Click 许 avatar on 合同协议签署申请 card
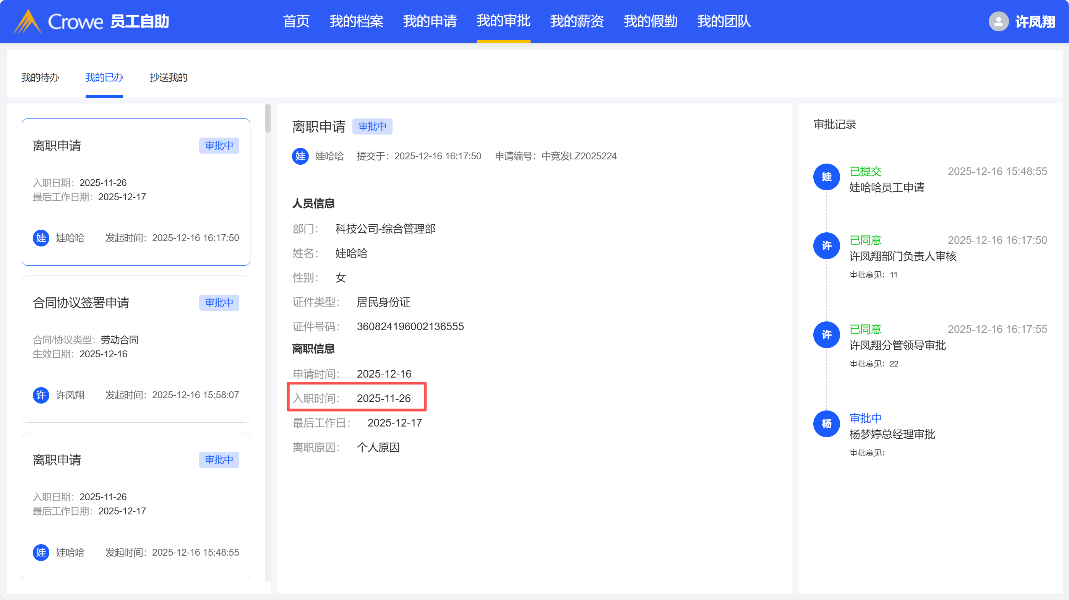This screenshot has height=600, width=1069. [x=41, y=395]
